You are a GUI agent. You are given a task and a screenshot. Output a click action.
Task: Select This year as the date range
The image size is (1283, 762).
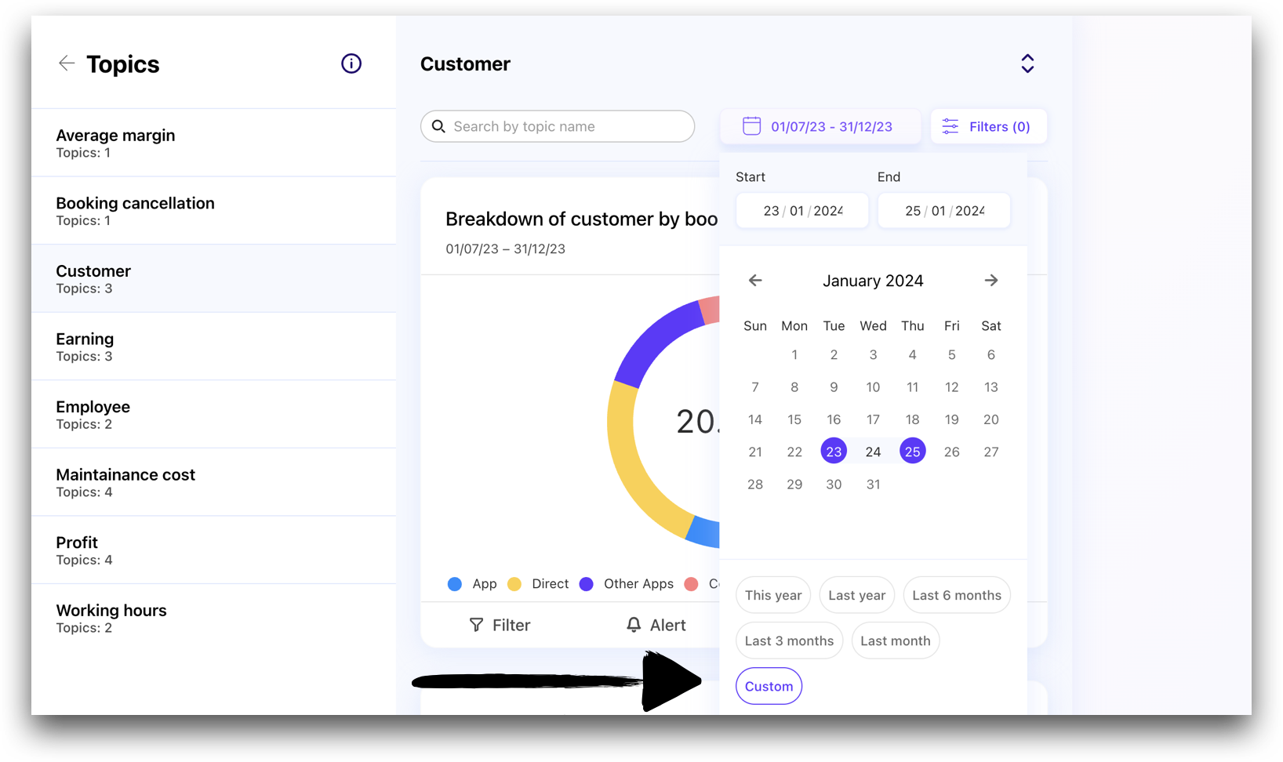[772, 595]
